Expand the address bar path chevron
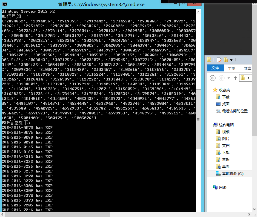257x217 pixels. click(x=249, y=78)
